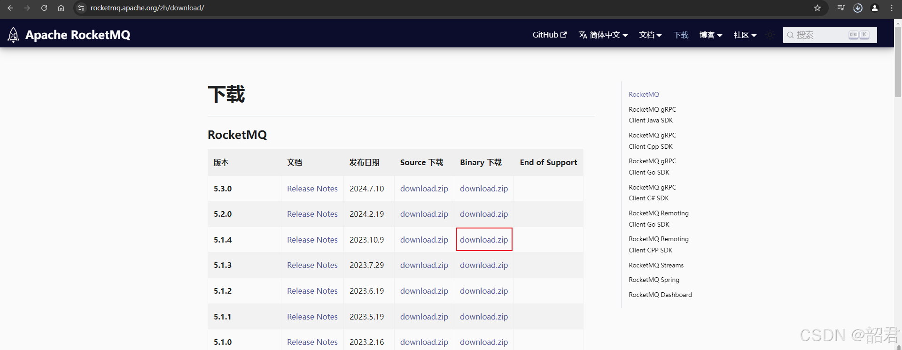902x350 pixels.
Task: Jump to RocketMQ gRPC Client Java SDK
Action: [652, 115]
